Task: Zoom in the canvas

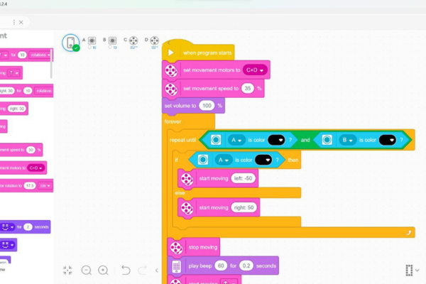Action: [x=104, y=270]
